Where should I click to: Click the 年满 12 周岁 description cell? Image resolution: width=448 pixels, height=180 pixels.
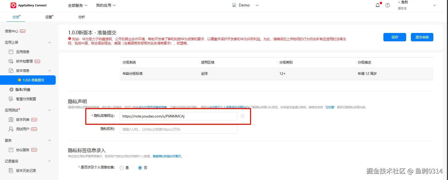[367, 74]
